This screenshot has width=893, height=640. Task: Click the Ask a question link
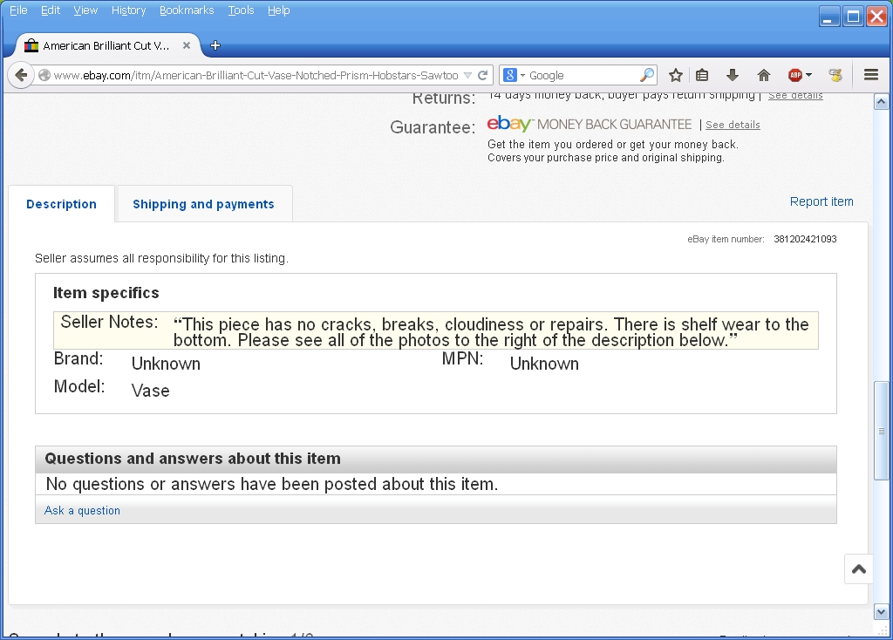(x=82, y=511)
